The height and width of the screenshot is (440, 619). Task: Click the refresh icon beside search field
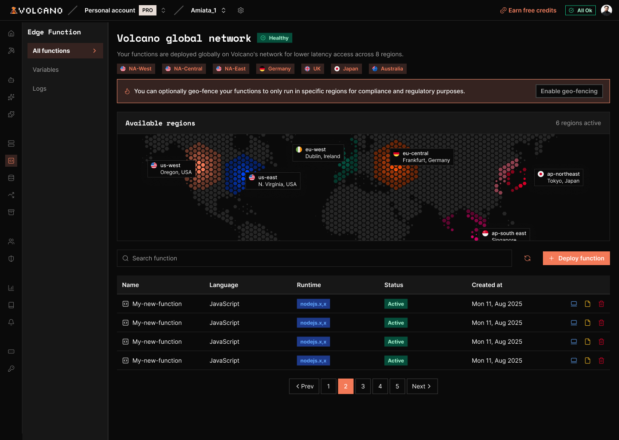527,258
